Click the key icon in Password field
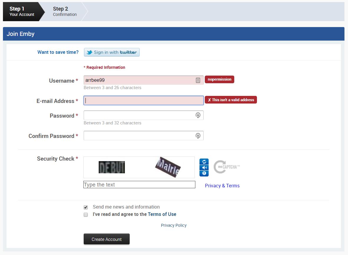Screen dimensions: 348x255 198,115
